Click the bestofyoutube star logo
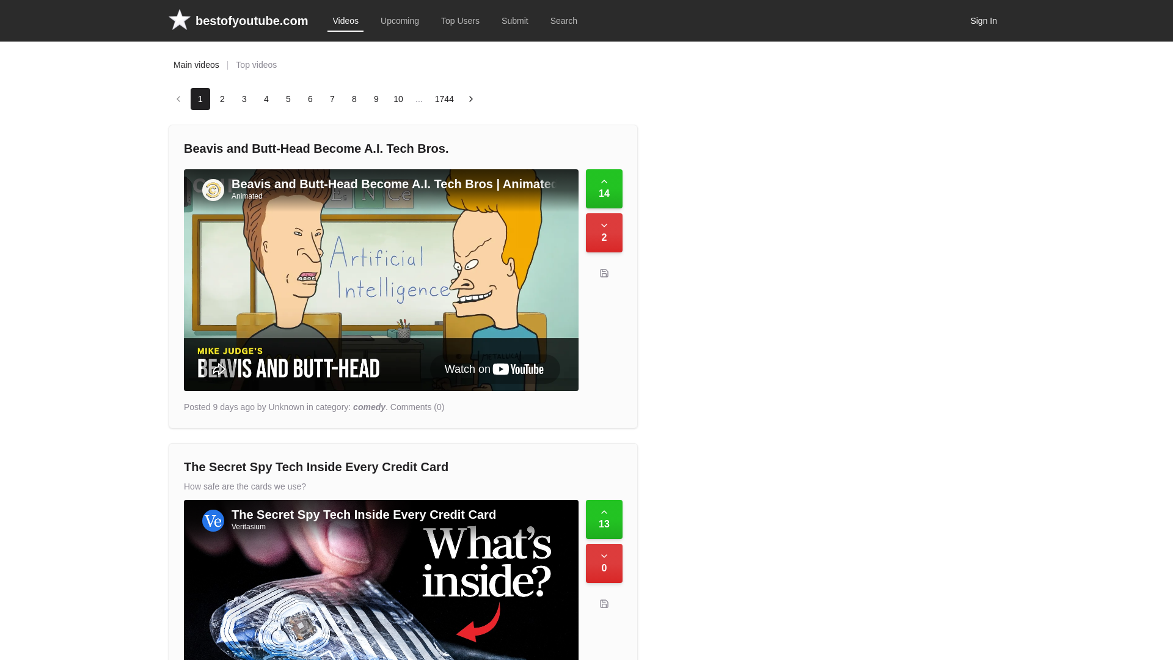Screen dimensions: 1173x660 click(x=180, y=20)
